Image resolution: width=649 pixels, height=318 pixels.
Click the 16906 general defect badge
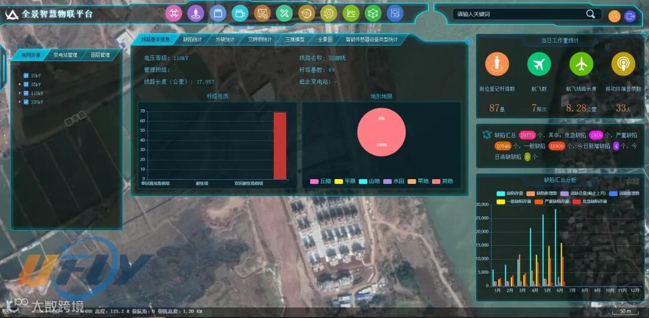[556, 146]
